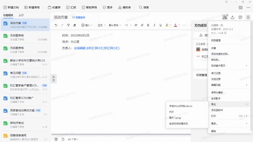This screenshot has width=253, height=142.
Task: Click the 新建表格 new spreadsheet icon
Action: (x=26, y=7)
